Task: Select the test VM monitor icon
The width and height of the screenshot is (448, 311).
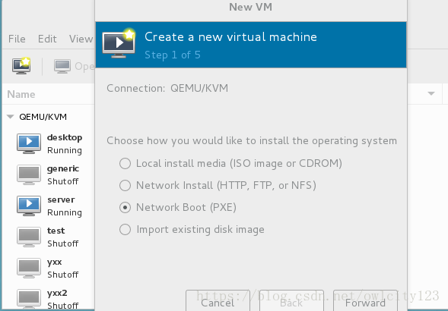Action: click(29, 237)
